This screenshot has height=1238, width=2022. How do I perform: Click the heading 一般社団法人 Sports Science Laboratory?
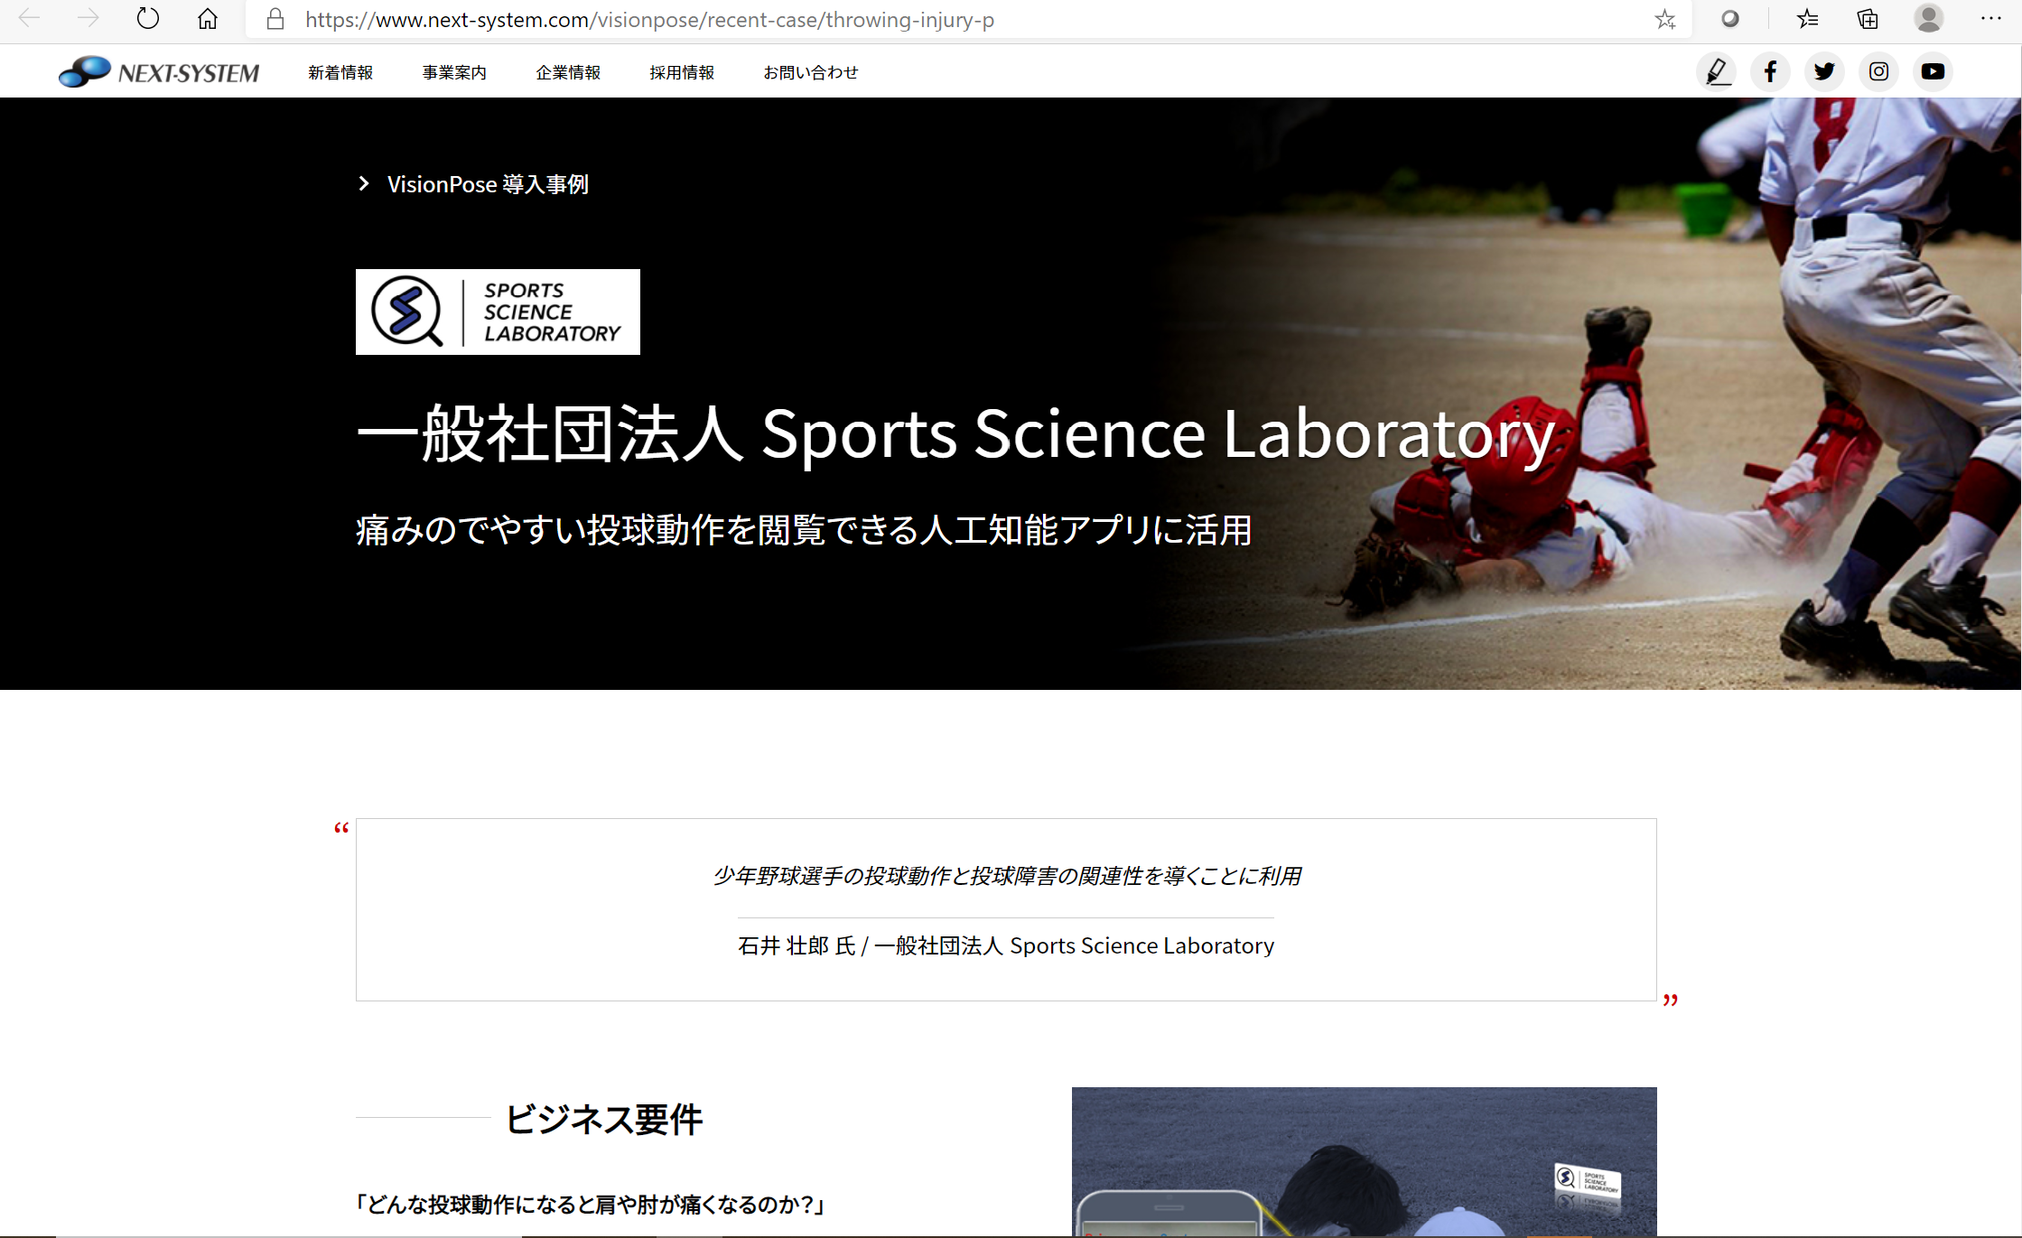pyautogui.click(x=955, y=433)
